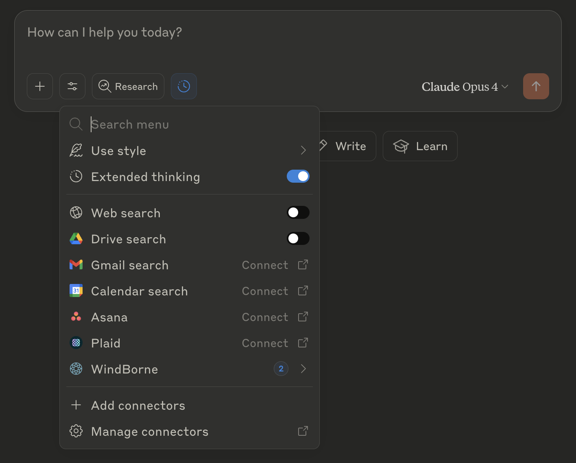Click the Google Drive icon beside Drive search

(x=76, y=238)
